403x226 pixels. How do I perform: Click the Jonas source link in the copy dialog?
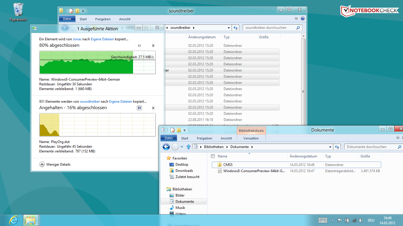tap(77, 39)
